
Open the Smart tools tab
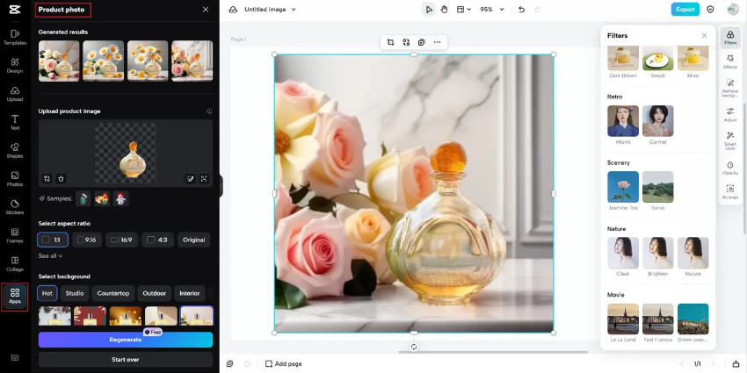click(x=730, y=141)
